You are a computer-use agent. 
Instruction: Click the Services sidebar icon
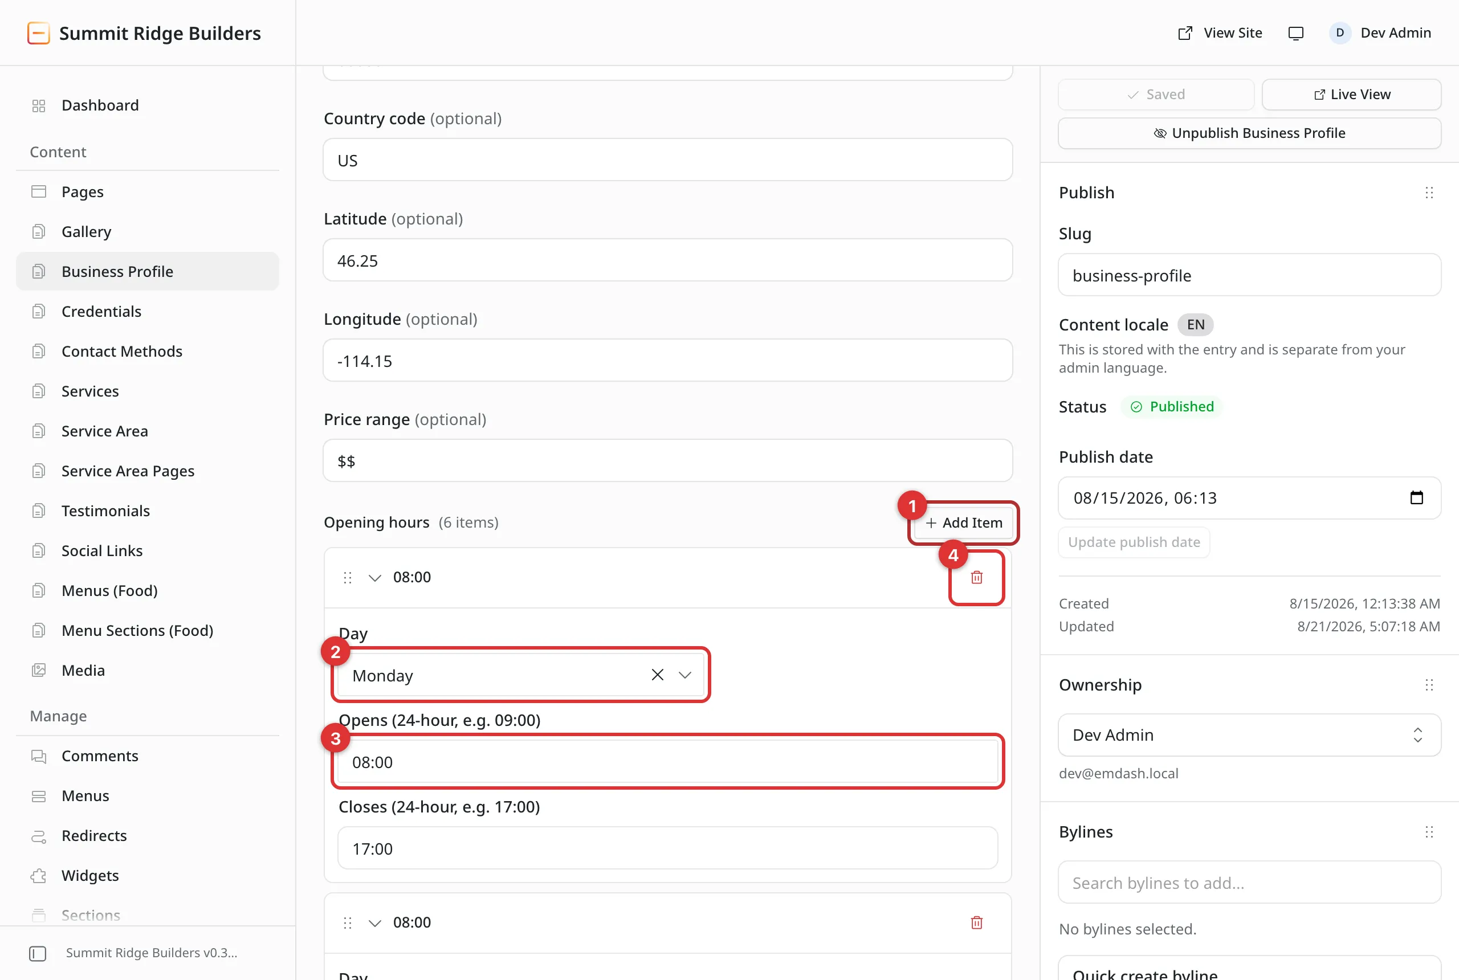click(x=39, y=391)
